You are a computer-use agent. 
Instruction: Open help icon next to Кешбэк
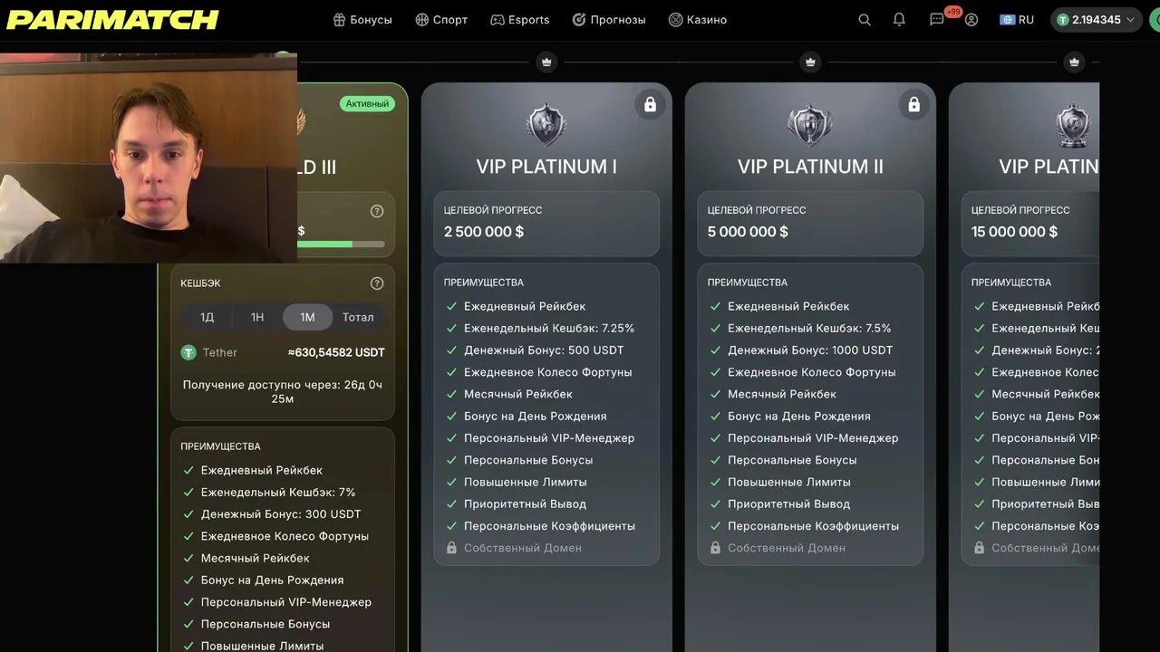[x=377, y=283]
